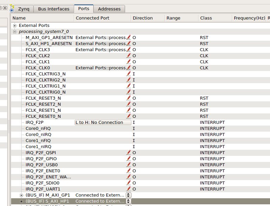270x206 pixels.
Task: Open the Addresses tab
Action: click(x=109, y=9)
